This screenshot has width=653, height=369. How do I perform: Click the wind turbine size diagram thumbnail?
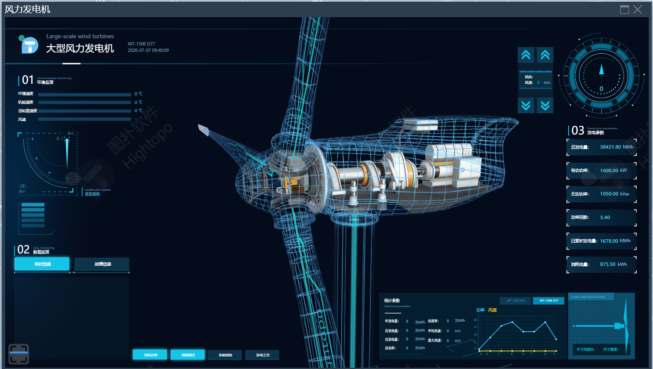tap(601, 326)
